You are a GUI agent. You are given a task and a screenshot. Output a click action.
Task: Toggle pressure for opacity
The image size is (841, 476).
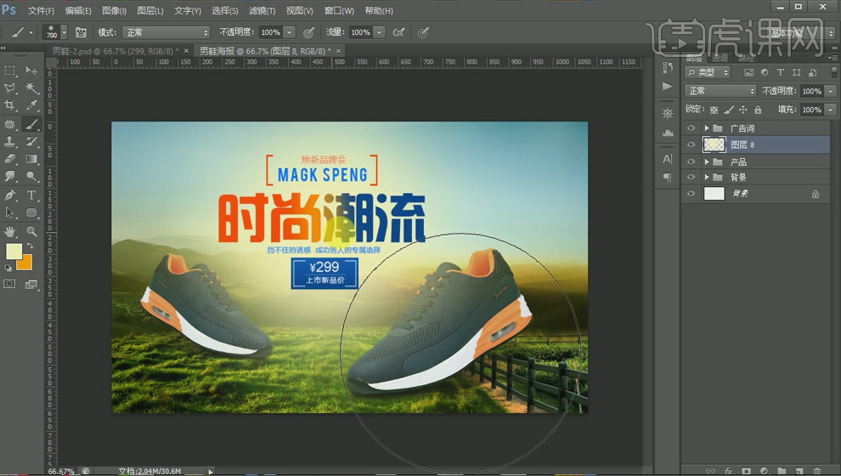(308, 33)
